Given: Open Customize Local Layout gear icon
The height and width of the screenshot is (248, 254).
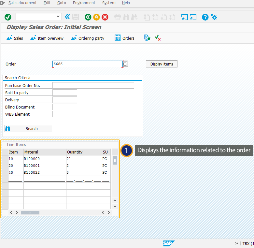Looking at the screenshot, I should pyautogui.click(x=214, y=17).
